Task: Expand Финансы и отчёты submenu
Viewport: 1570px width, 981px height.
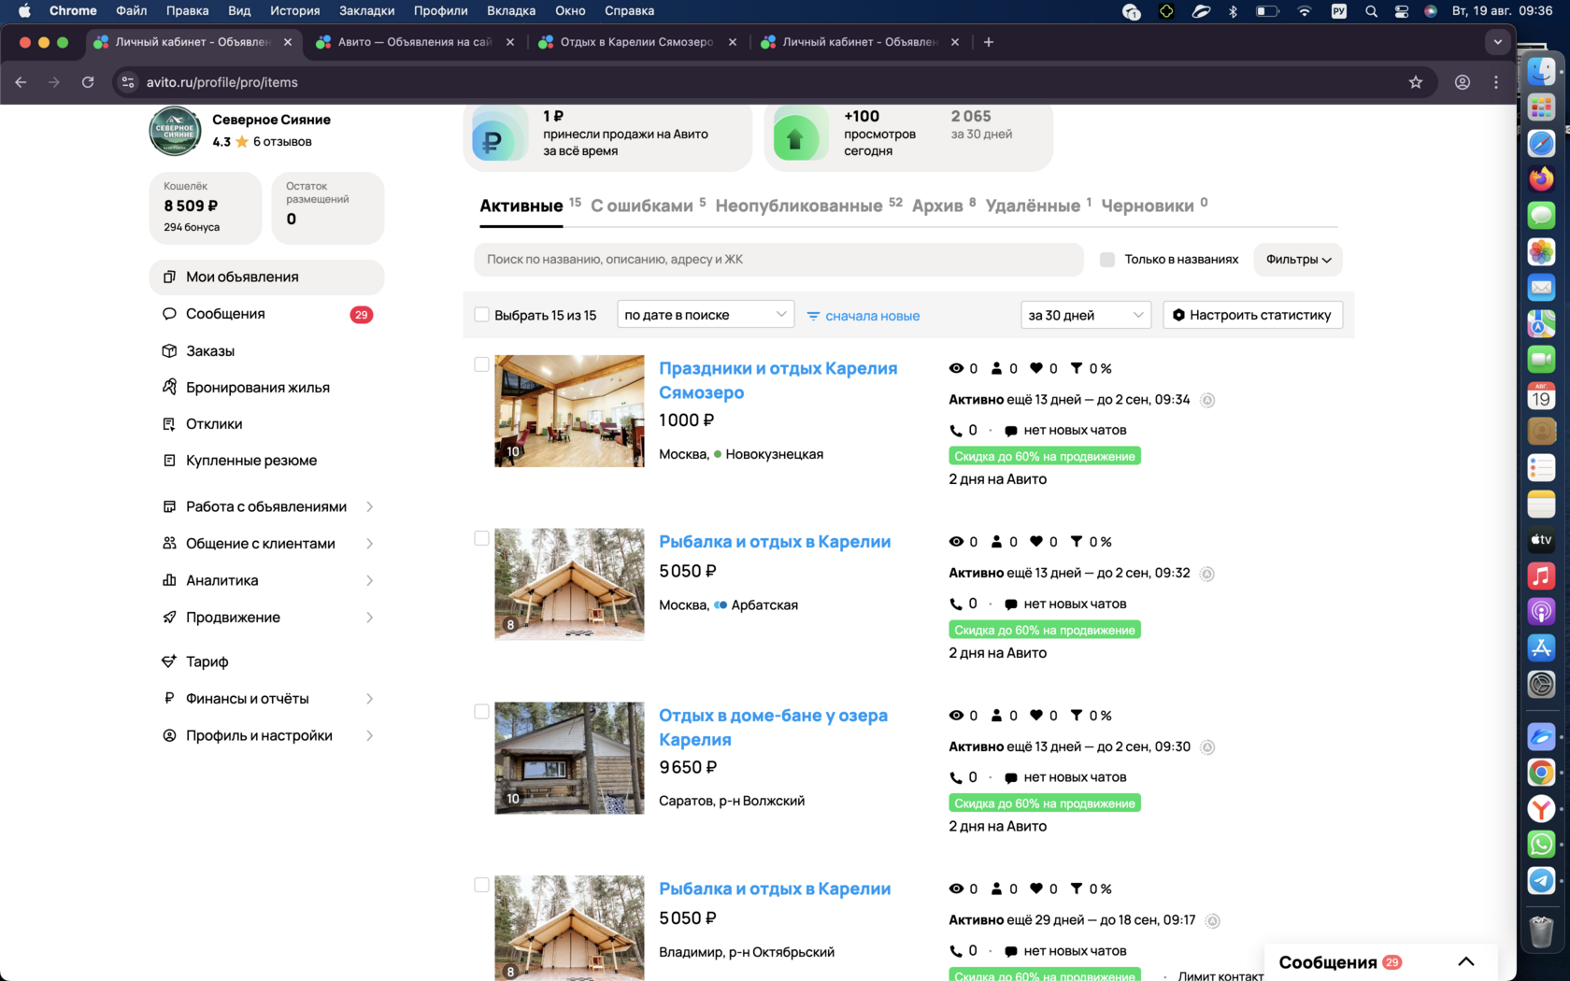Action: (x=370, y=699)
